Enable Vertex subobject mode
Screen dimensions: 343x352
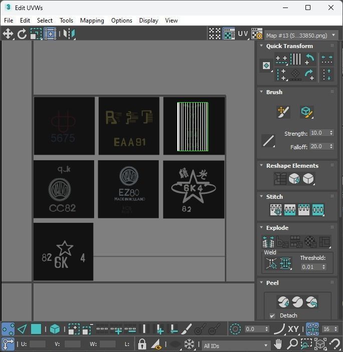[8, 329]
